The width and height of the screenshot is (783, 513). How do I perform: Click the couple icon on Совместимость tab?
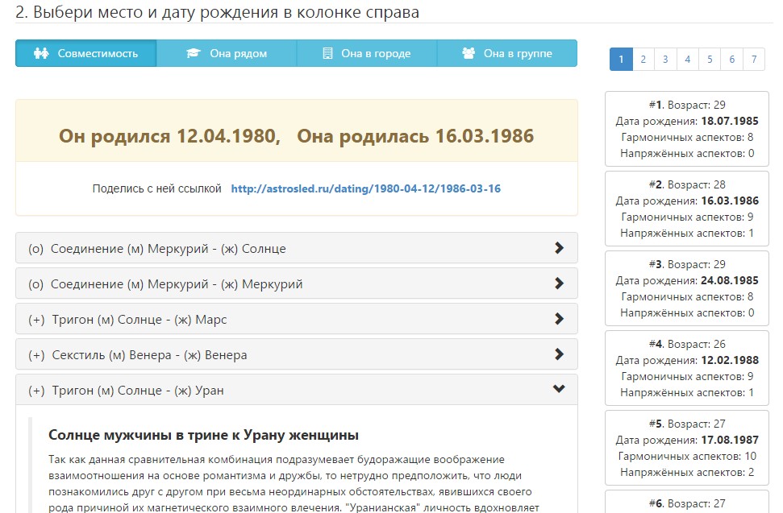pos(41,53)
